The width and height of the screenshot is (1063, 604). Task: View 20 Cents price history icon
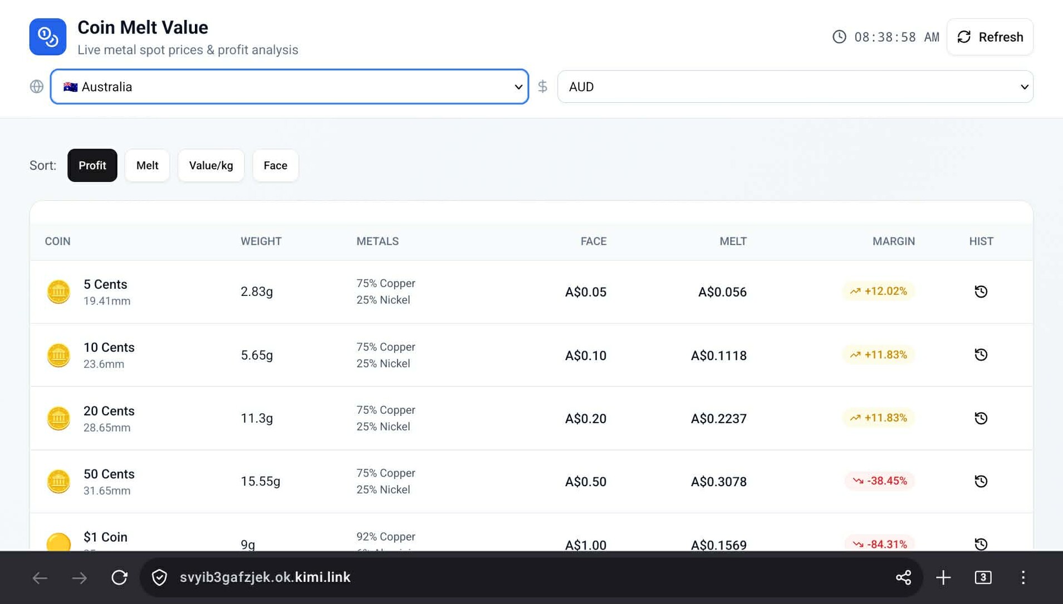[x=981, y=418]
